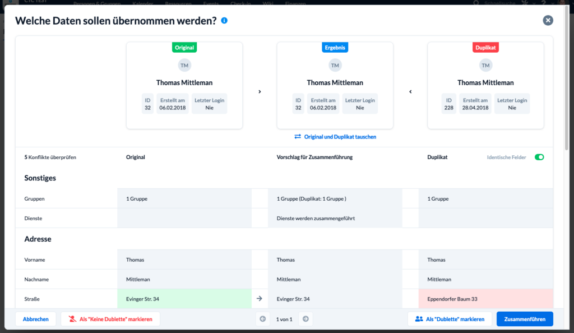Click the Abbrechen button
574x333 pixels.
click(35, 319)
